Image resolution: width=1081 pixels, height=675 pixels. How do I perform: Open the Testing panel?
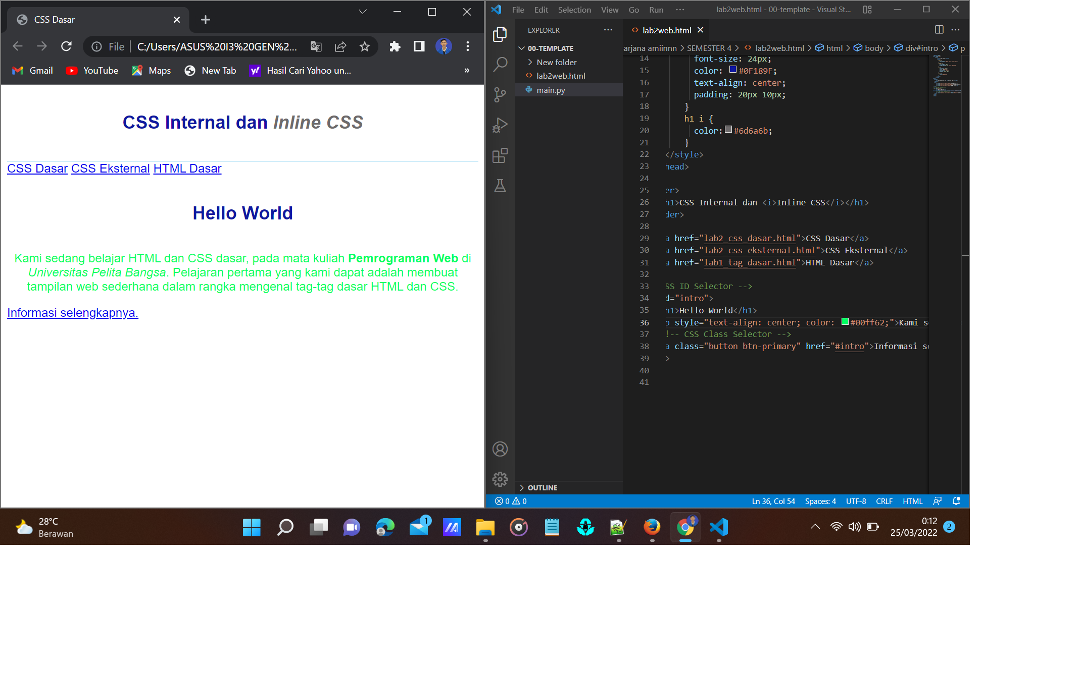(x=500, y=186)
